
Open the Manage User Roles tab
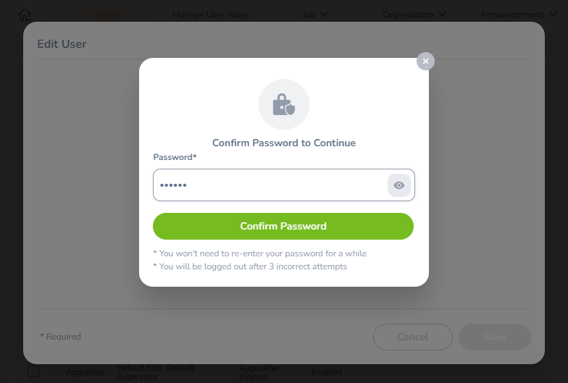point(211,14)
